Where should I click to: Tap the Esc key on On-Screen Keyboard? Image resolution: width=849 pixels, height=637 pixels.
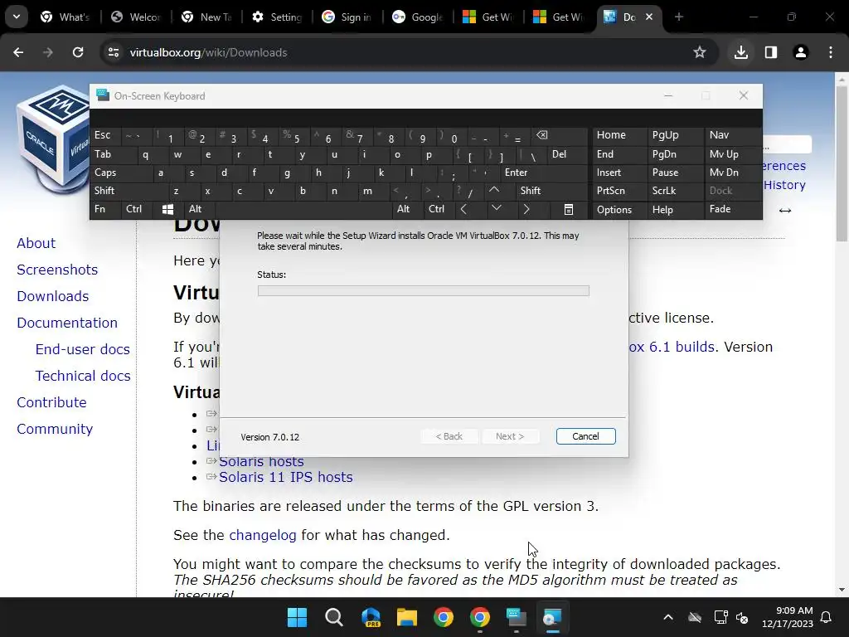[102, 135]
